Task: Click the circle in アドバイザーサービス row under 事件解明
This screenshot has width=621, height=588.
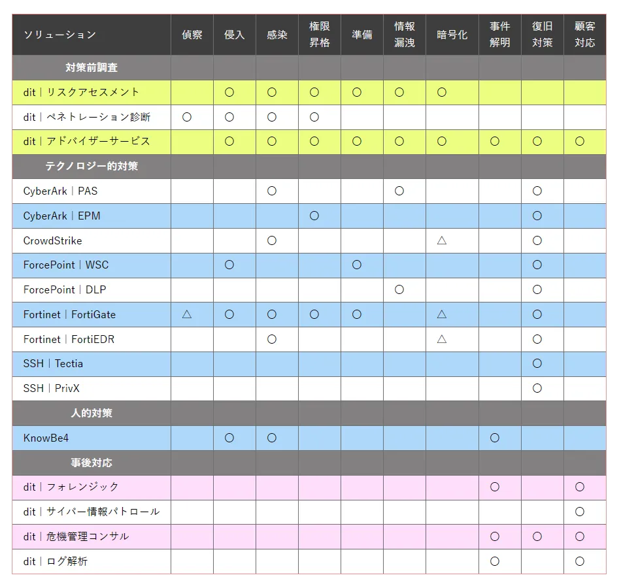Action: (495, 141)
